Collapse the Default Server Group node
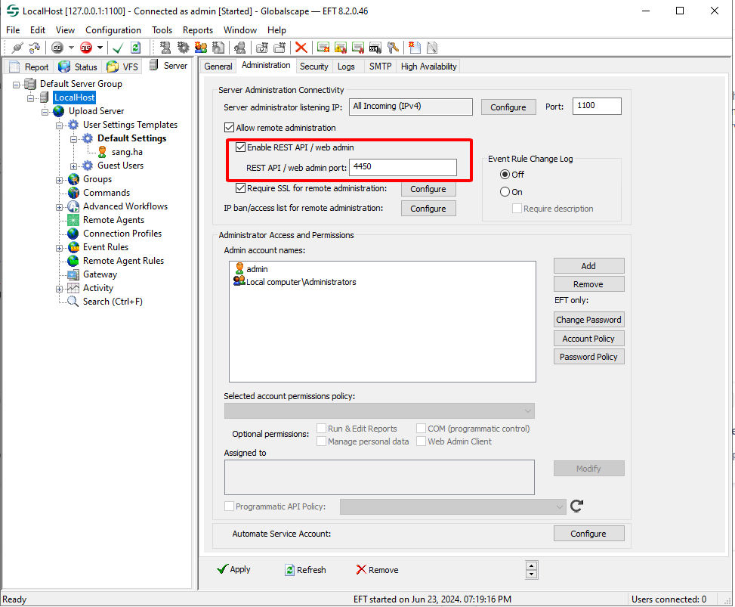 click(17, 85)
